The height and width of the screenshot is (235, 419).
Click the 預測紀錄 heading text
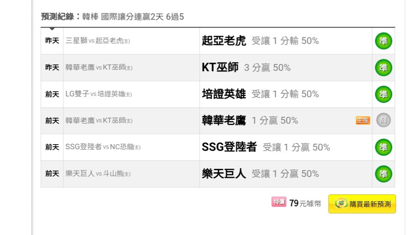(x=57, y=17)
